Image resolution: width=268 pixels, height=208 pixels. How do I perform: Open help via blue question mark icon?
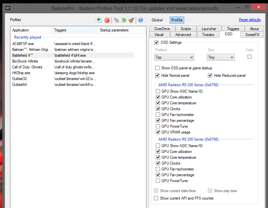tap(140, 20)
